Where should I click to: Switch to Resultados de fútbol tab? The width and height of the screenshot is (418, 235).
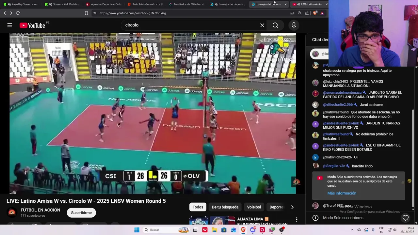[x=187, y=4]
